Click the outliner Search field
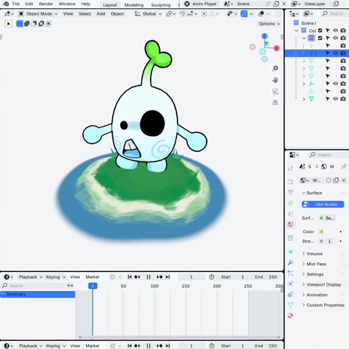Image resolution: width=349 pixels, height=349 pixels. click(x=335, y=14)
